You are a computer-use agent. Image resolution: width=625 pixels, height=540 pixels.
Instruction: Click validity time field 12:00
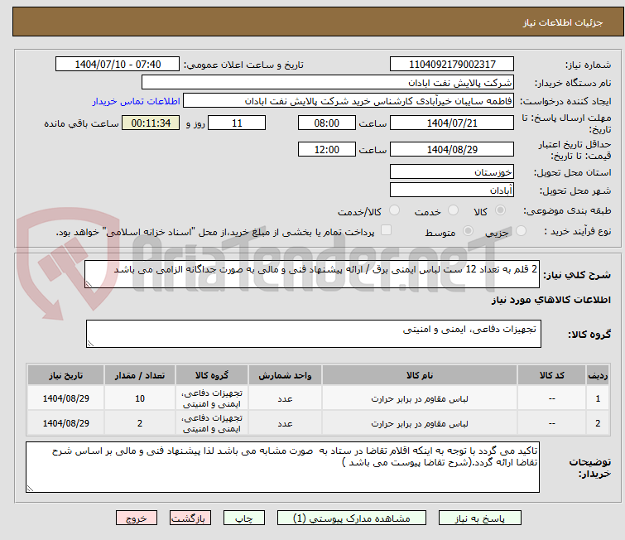pos(327,150)
